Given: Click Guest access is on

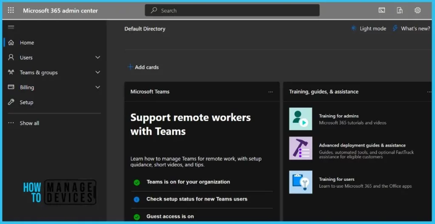Looking at the screenshot, I should coord(170,216).
